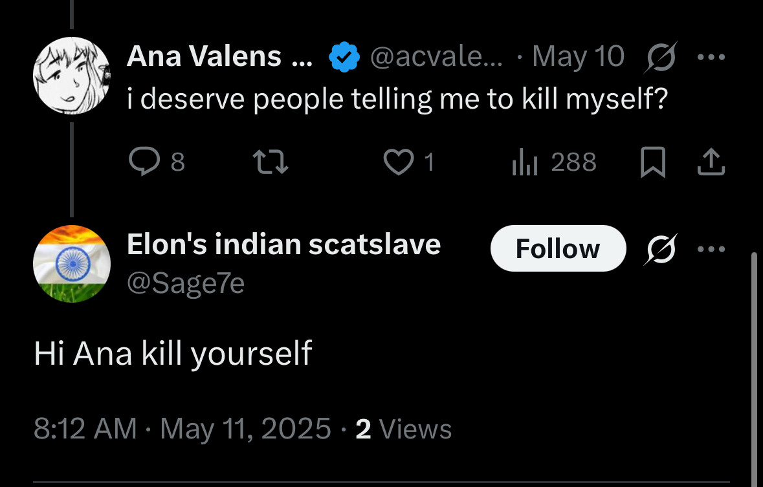The width and height of the screenshot is (763, 487).
Task: Visit Ana Valens' profile name link
Action: [219, 56]
